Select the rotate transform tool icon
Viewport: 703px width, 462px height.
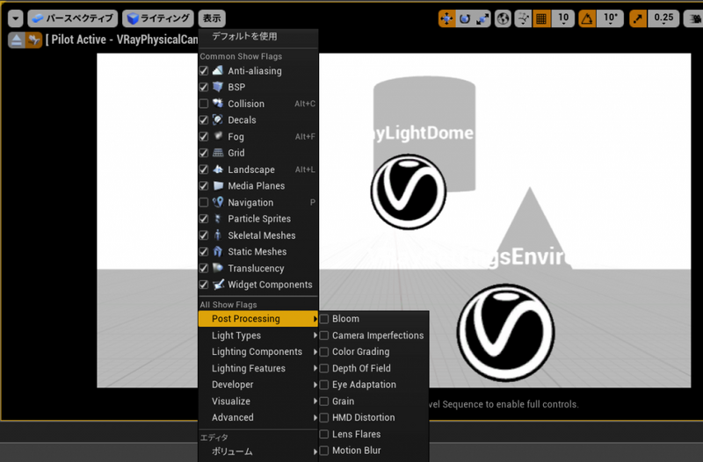(465, 18)
